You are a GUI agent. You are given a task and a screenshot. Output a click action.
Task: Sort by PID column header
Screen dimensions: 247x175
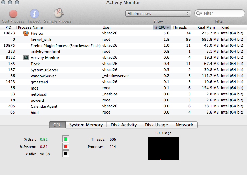[8, 27]
